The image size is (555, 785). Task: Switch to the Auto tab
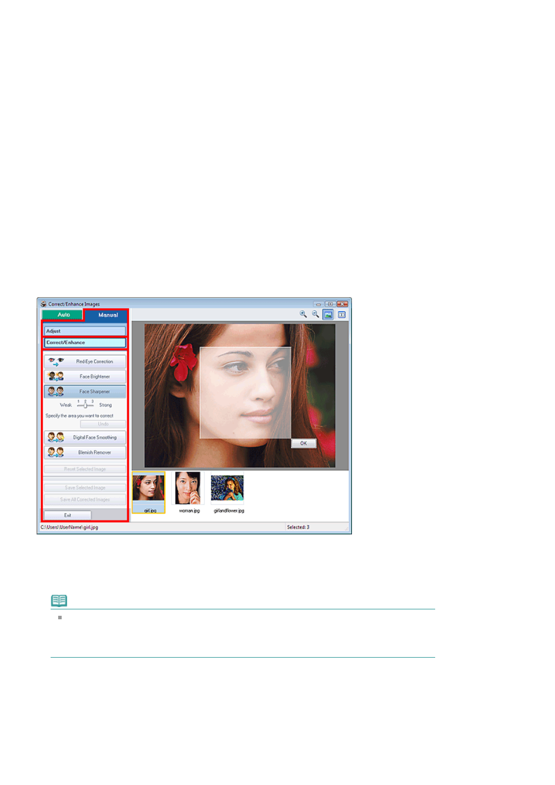click(x=63, y=315)
